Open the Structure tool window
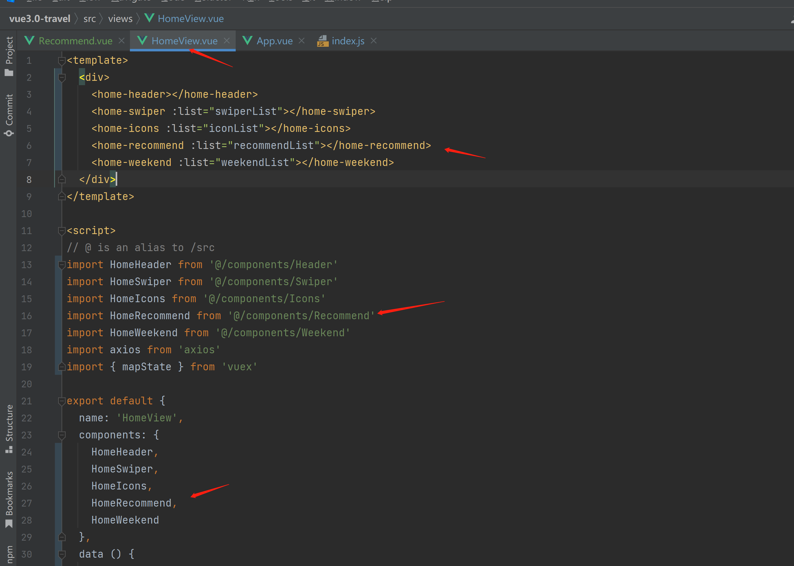This screenshot has width=794, height=566. [9, 429]
